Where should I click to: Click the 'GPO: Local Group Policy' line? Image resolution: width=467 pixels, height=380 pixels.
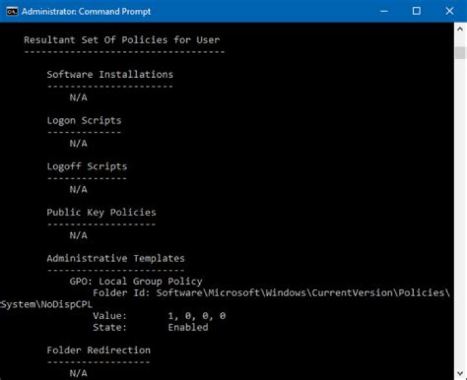coord(136,281)
